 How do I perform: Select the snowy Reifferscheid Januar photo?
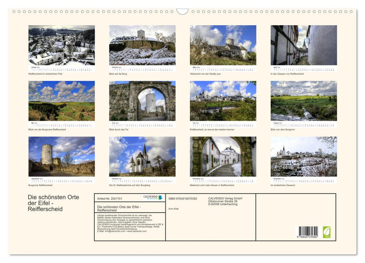coord(61,45)
